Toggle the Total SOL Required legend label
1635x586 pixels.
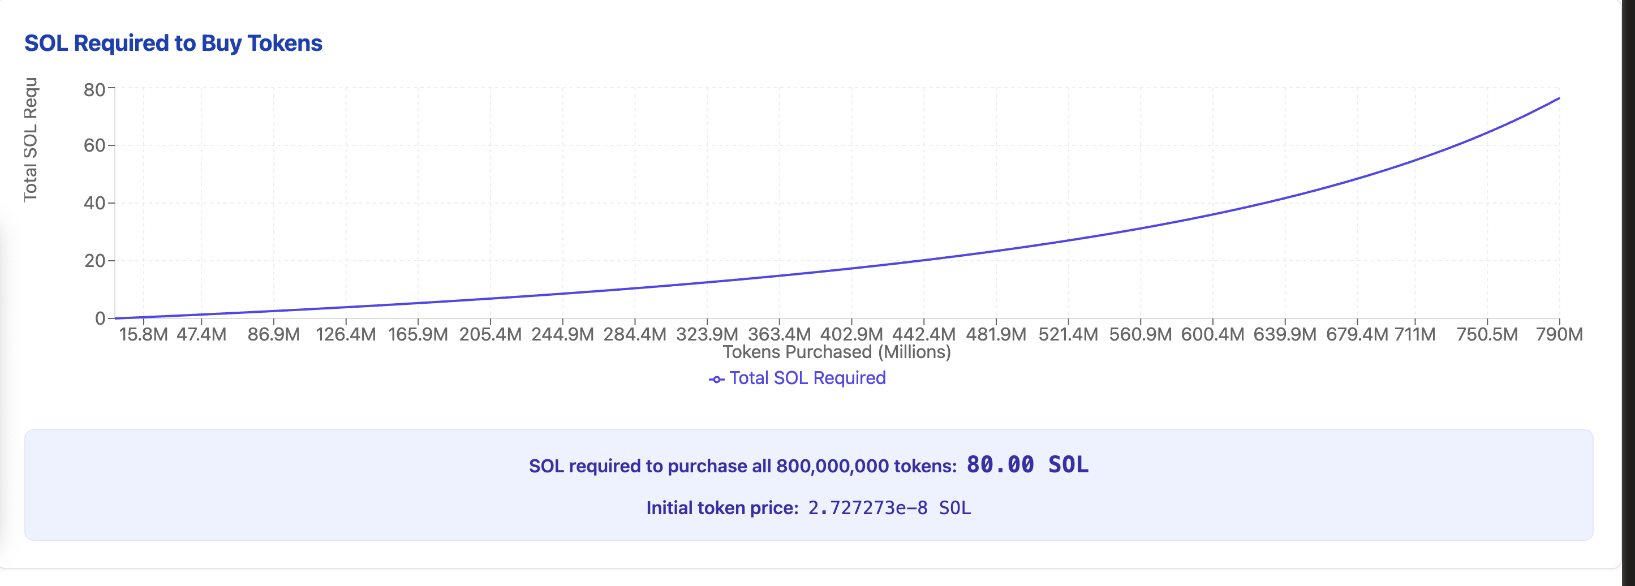click(807, 378)
